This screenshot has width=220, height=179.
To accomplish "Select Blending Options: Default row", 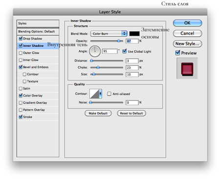I will coord(38,32).
